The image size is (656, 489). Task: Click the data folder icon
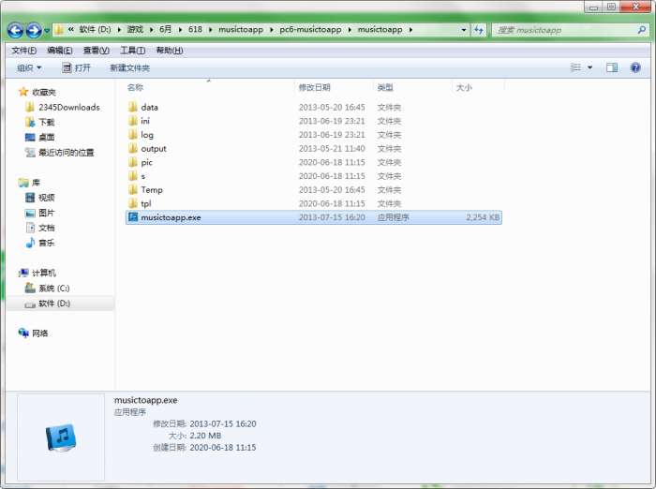tap(133, 107)
